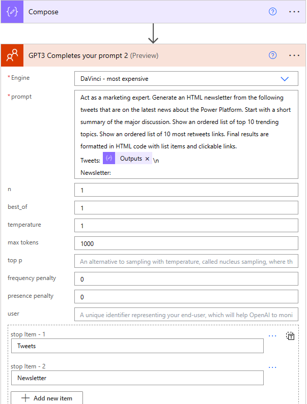Open help for the Compose action
This screenshot has width=307, height=404.
(x=272, y=12)
